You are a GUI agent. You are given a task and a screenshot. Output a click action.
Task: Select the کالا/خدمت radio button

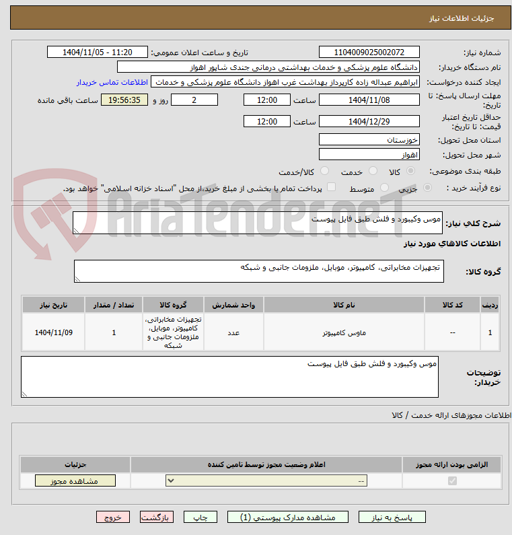tap(324, 171)
